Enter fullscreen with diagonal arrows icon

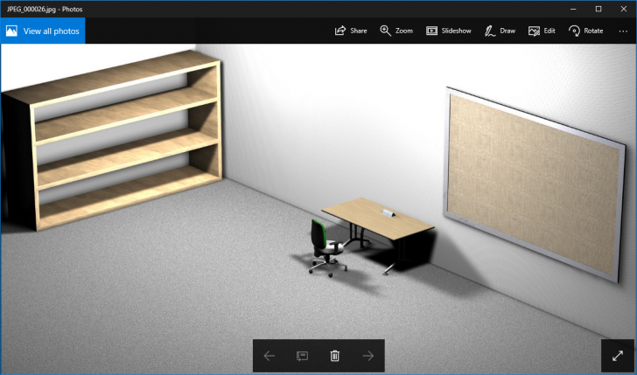[x=618, y=356]
